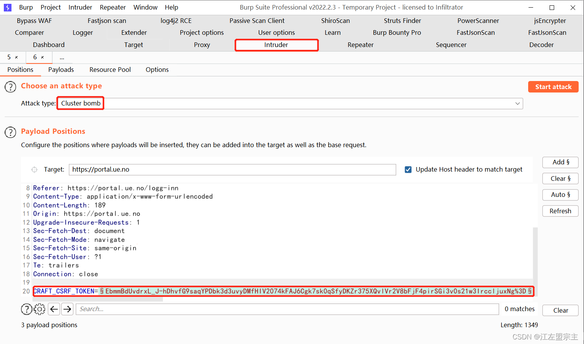Viewport: 584px width, 344px height.
Task: Switch to Resource Pool sub-tab
Action: pos(110,70)
